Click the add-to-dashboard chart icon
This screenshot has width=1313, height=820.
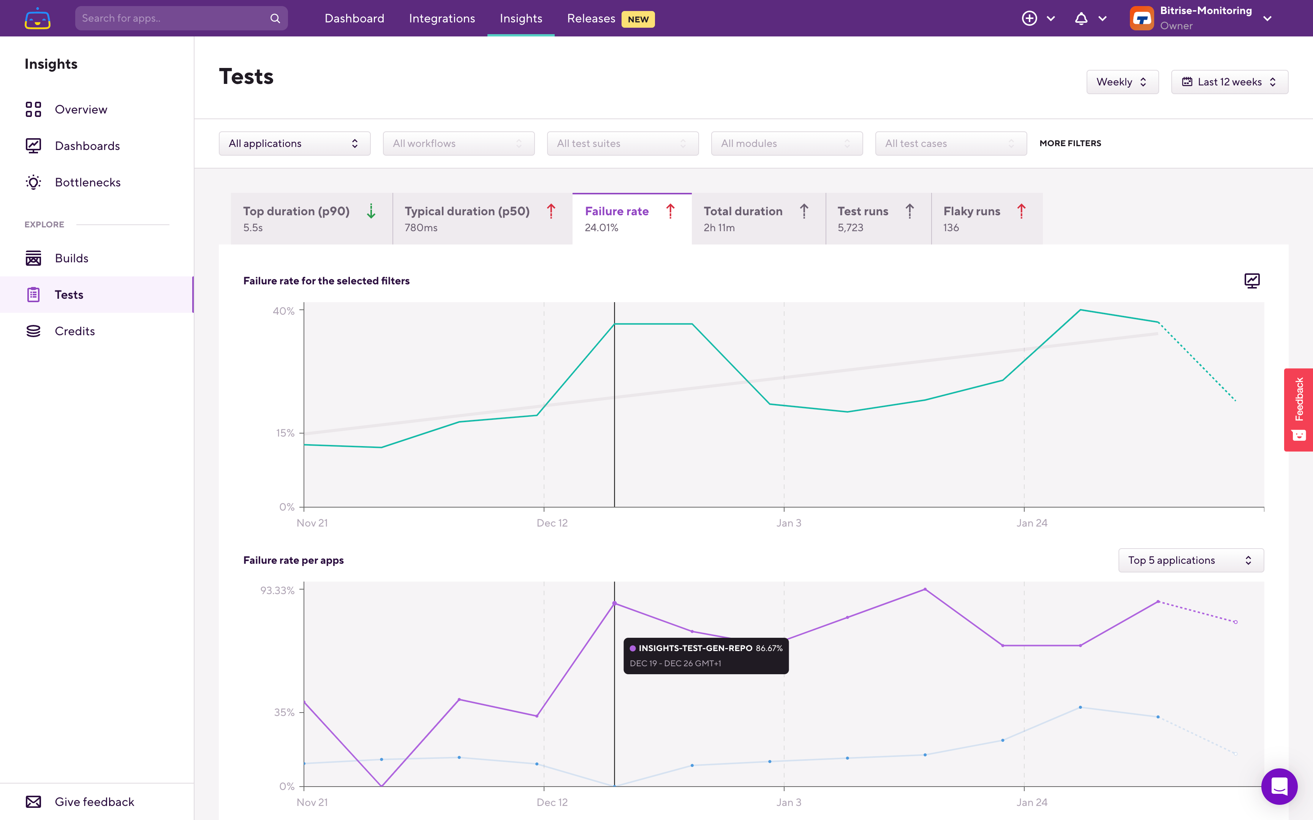1252,281
